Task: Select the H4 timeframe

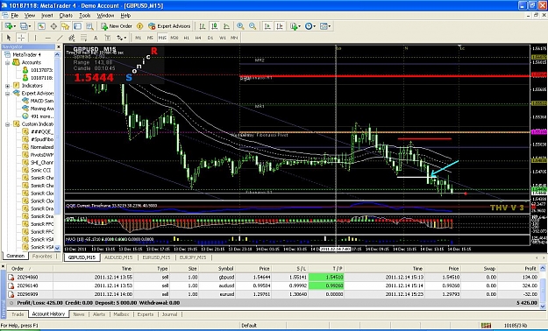Action: click(x=198, y=38)
